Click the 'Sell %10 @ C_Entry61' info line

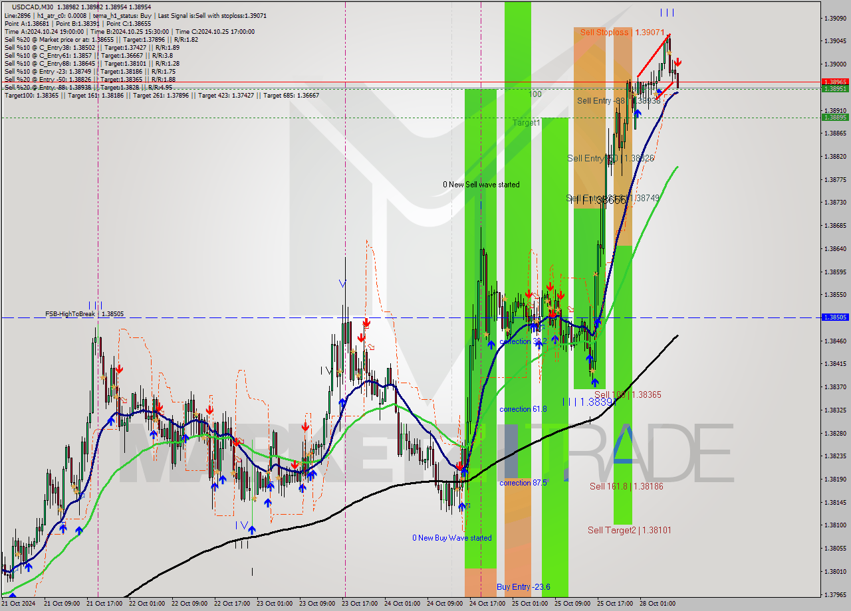click(90, 55)
